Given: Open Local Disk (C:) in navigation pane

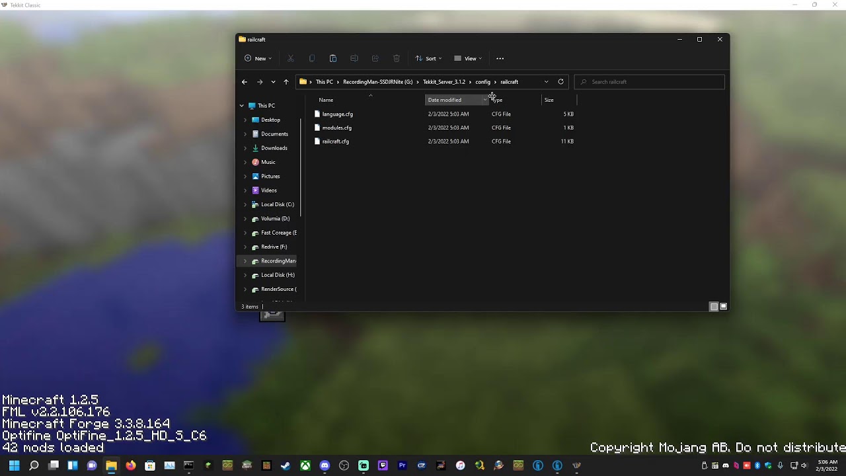Looking at the screenshot, I should (x=277, y=204).
